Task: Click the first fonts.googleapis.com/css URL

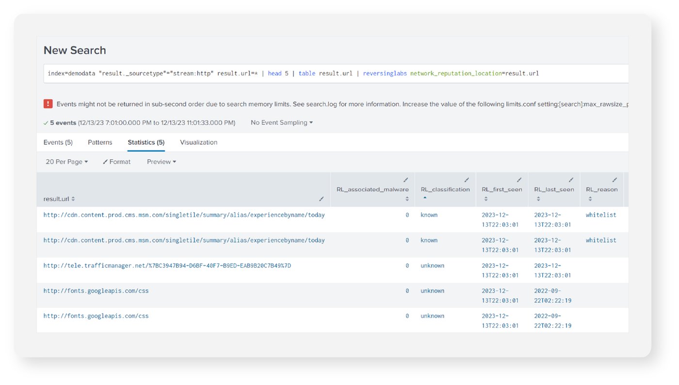Action: pos(96,291)
